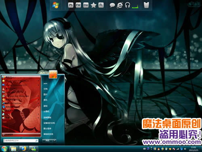The image size is (202, 152).
Task: Click the network signal tray icon
Action: click(178, 149)
